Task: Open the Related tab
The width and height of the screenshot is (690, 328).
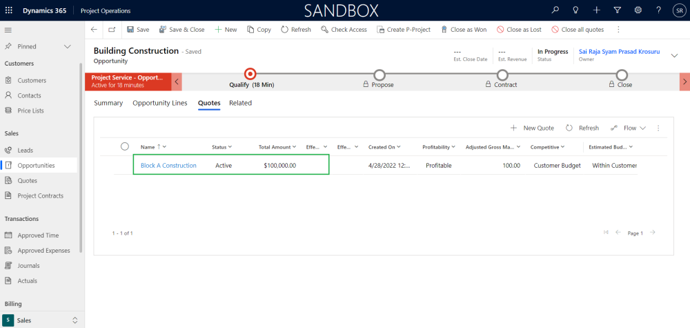Action: point(240,103)
